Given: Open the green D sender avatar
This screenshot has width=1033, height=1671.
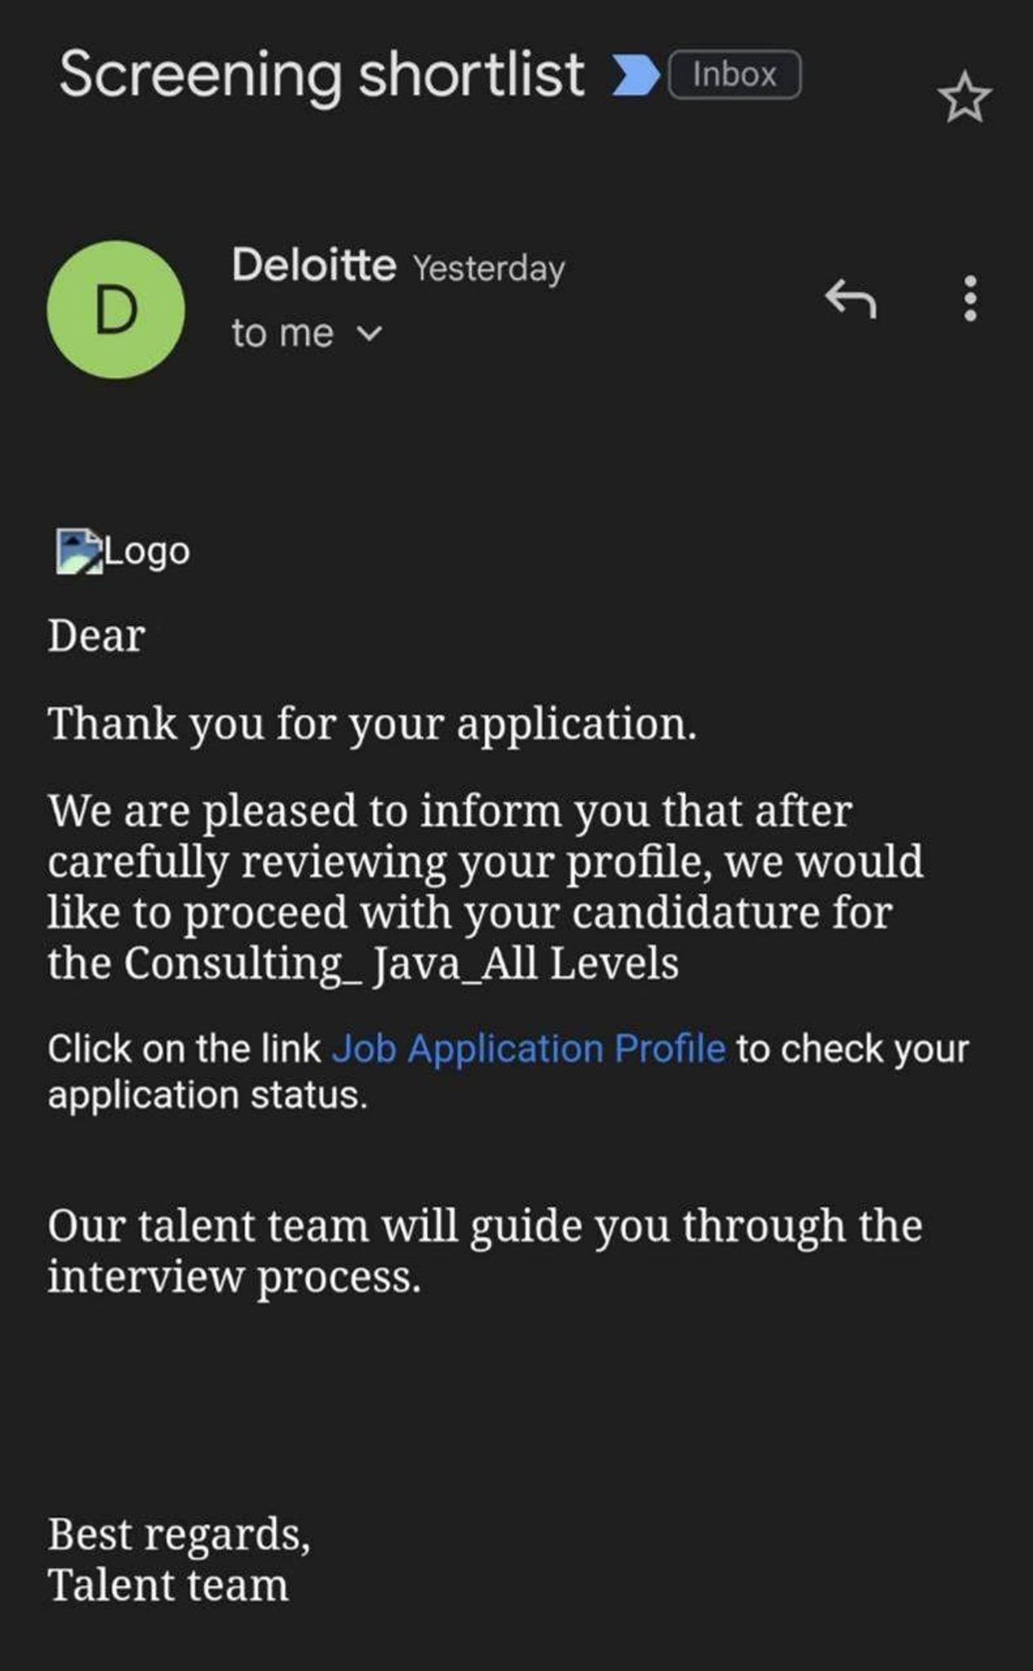Looking at the screenshot, I should tap(116, 309).
